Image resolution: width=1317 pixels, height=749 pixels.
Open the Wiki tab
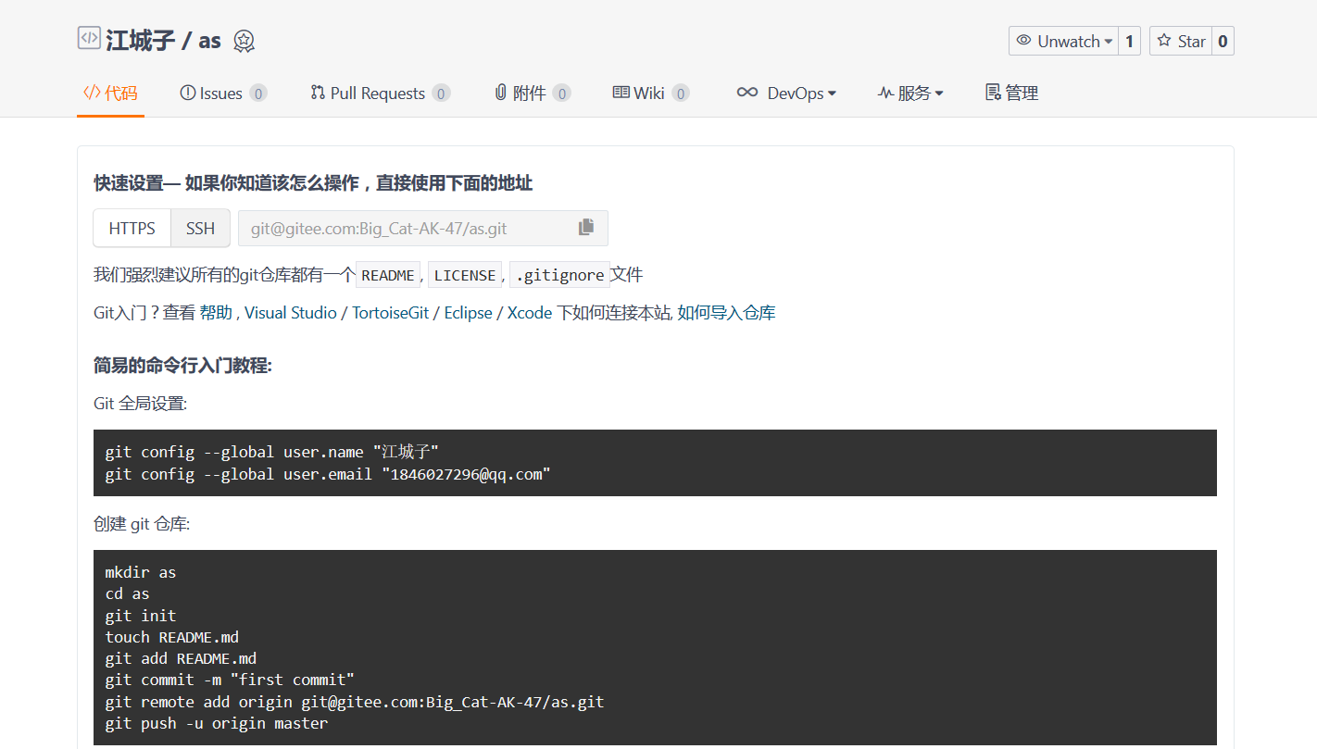[x=651, y=93]
